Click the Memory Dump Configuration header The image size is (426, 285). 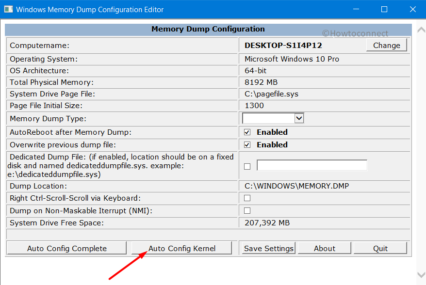click(208, 29)
